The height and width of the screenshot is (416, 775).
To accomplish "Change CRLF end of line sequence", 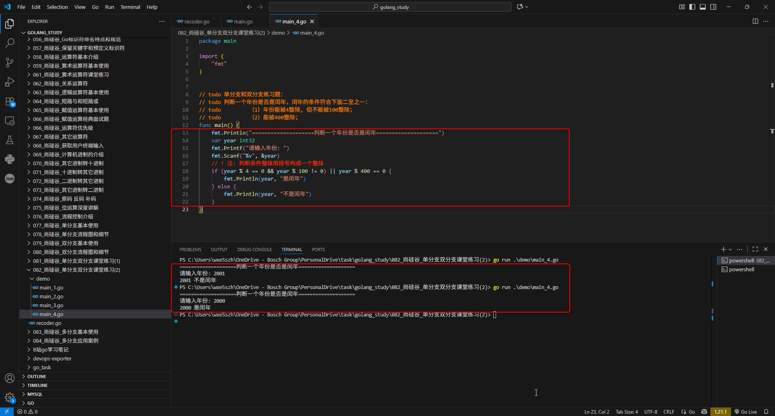I will click(x=669, y=412).
